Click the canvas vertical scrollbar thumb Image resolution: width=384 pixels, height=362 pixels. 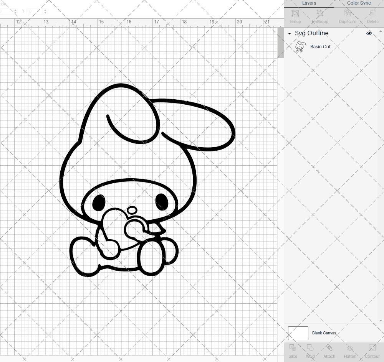[x=280, y=43]
